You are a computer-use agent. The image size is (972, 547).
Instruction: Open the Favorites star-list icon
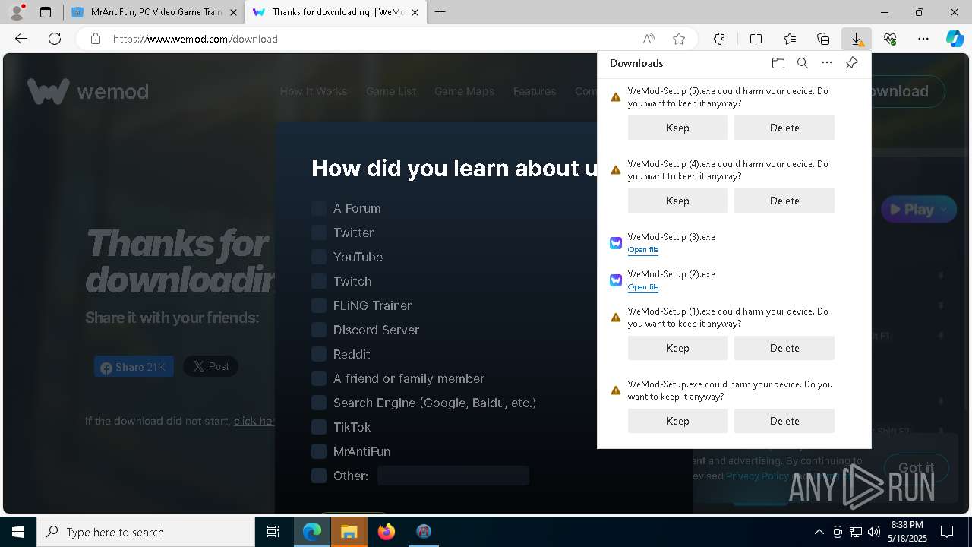pos(790,39)
